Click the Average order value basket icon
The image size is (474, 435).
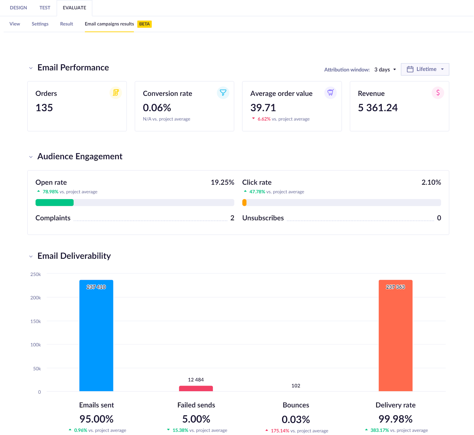(x=331, y=93)
